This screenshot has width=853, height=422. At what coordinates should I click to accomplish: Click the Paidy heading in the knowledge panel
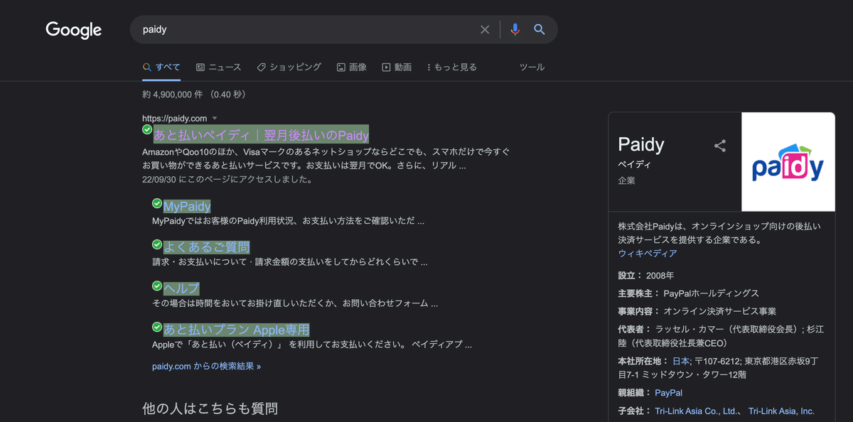[x=641, y=144]
